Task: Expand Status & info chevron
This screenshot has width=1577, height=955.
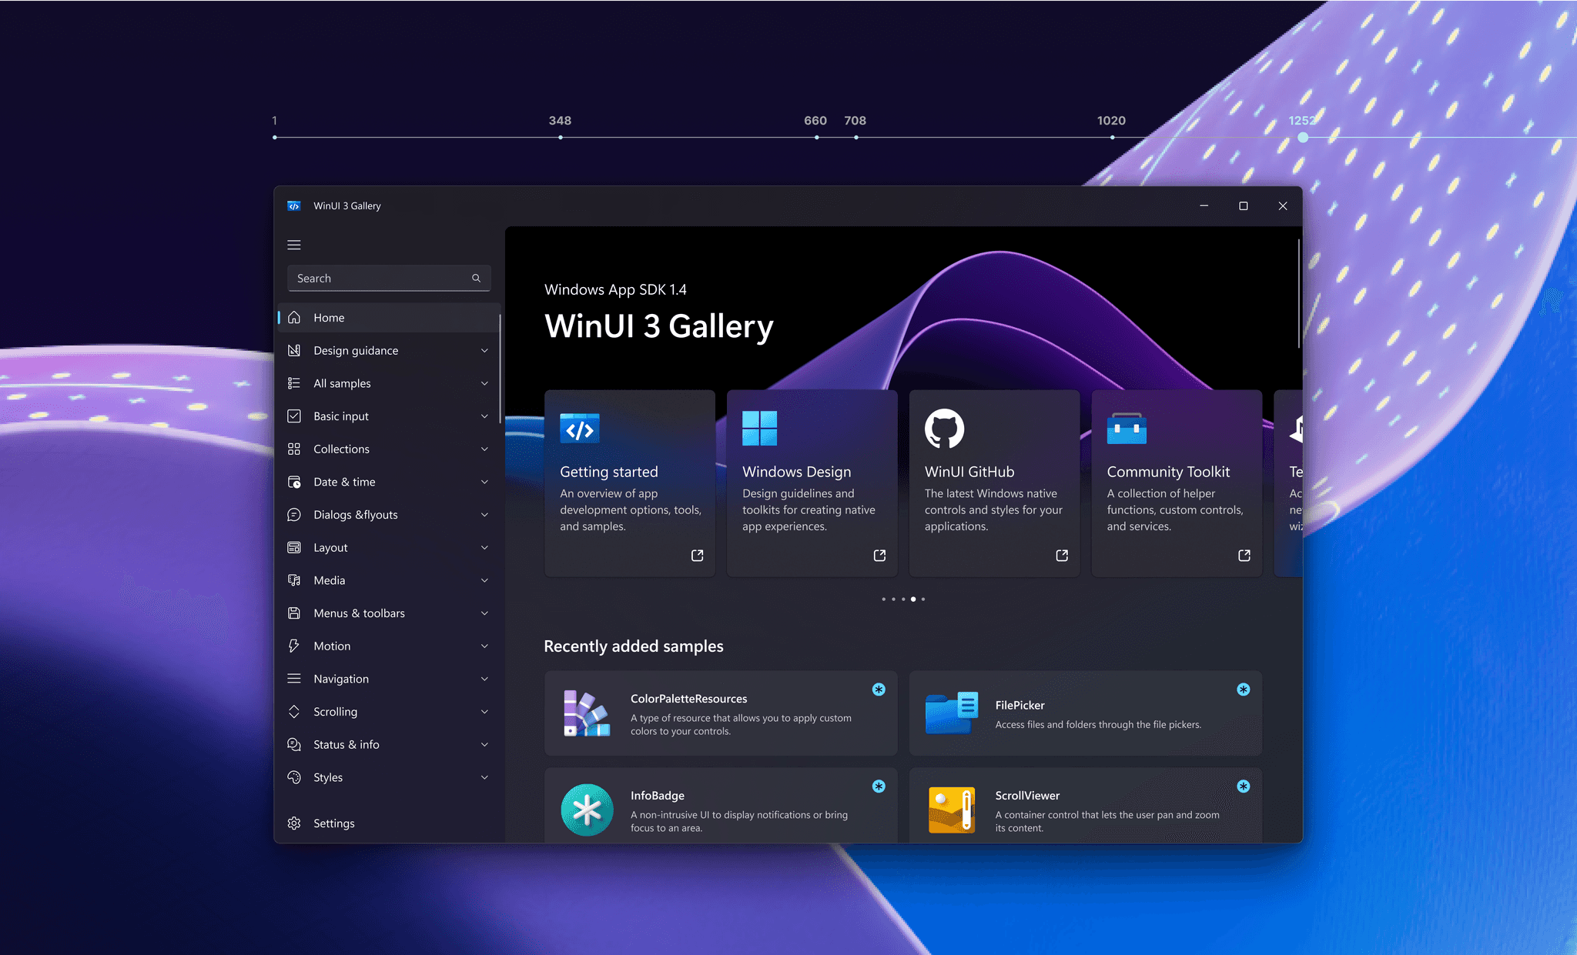Action: [484, 744]
